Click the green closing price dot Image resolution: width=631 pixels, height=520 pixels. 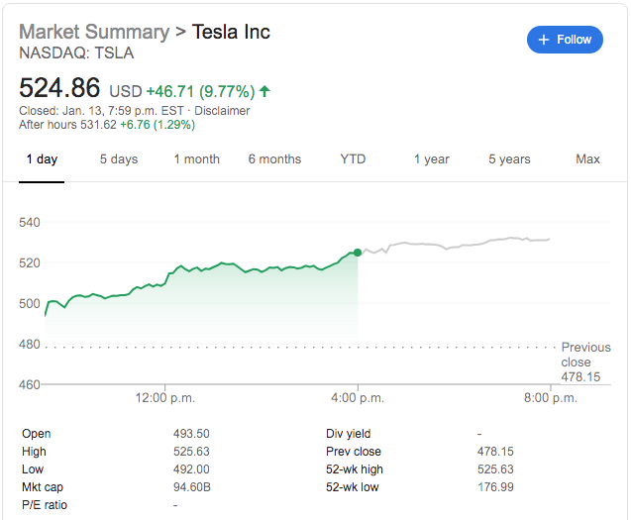pos(358,253)
